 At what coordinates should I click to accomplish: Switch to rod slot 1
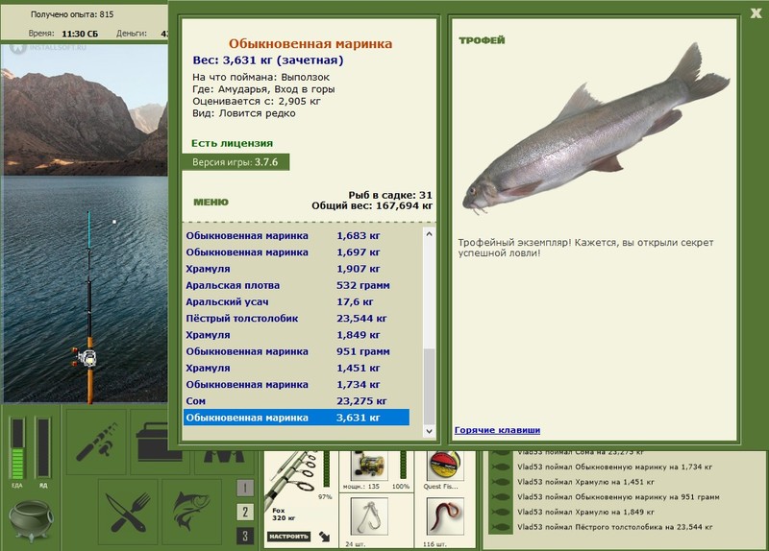point(245,488)
